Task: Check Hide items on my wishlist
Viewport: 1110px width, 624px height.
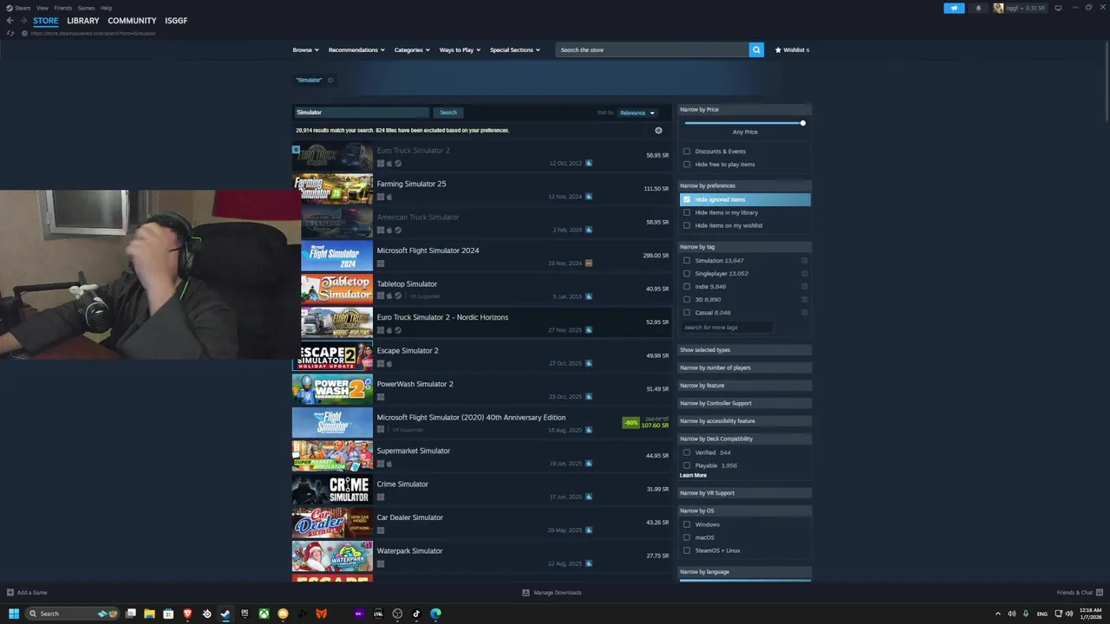Action: pyautogui.click(x=687, y=225)
